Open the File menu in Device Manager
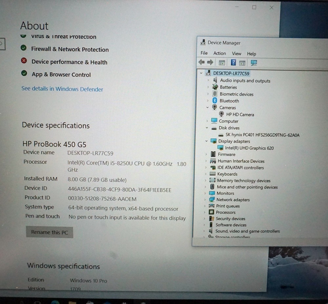328x304 pixels. tap(204, 53)
